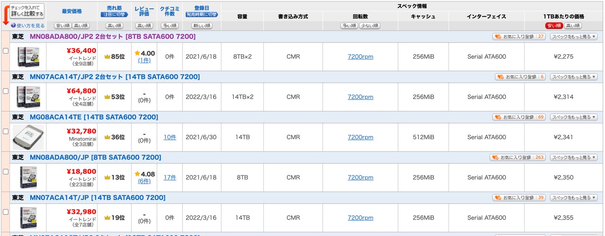Expand スペックをもっと見る for MN08ADA800/JP2
The image size is (605, 236).
pyautogui.click(x=574, y=36)
